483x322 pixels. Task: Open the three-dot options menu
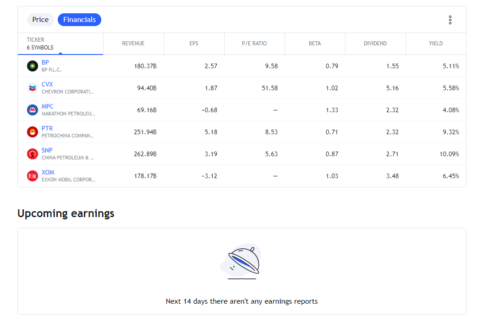point(450,20)
